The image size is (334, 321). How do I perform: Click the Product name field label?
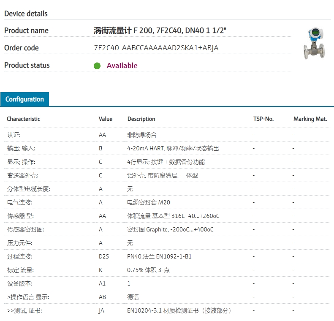click(x=27, y=30)
